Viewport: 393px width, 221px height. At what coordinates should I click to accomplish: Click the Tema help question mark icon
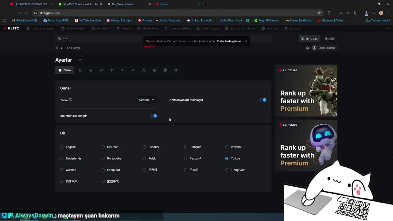click(x=71, y=99)
